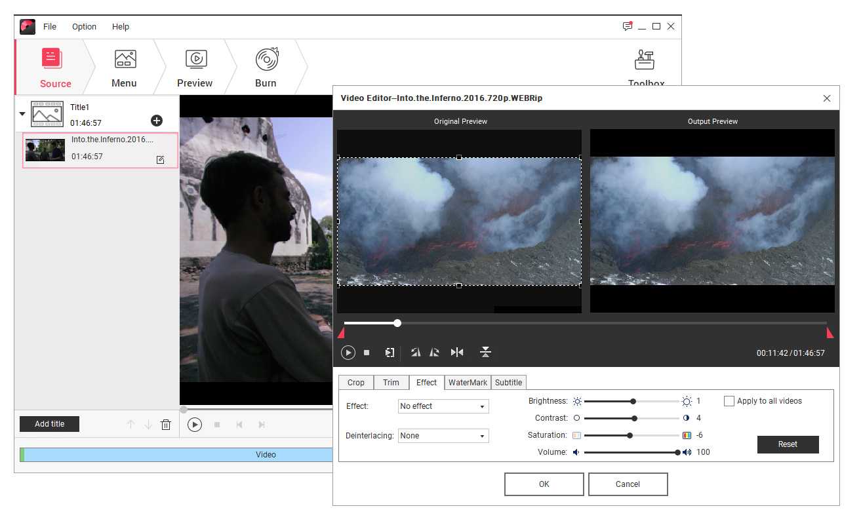Click the low saturation icon

coord(577,435)
